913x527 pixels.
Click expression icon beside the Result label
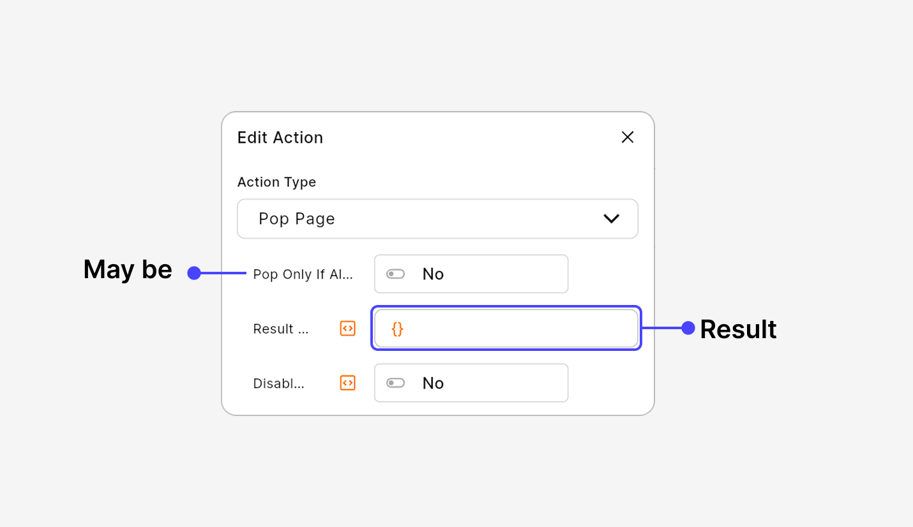point(347,329)
